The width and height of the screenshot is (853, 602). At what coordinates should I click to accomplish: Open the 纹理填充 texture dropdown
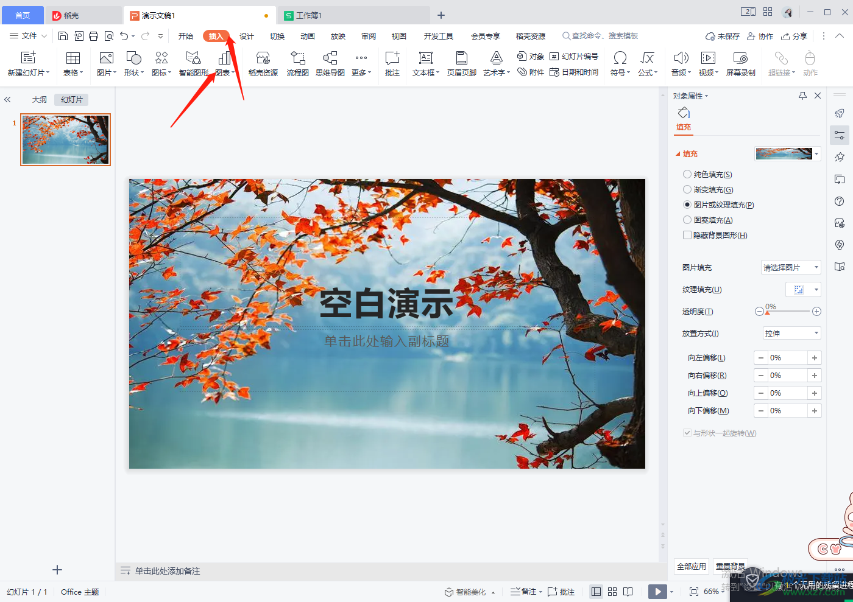tap(803, 289)
